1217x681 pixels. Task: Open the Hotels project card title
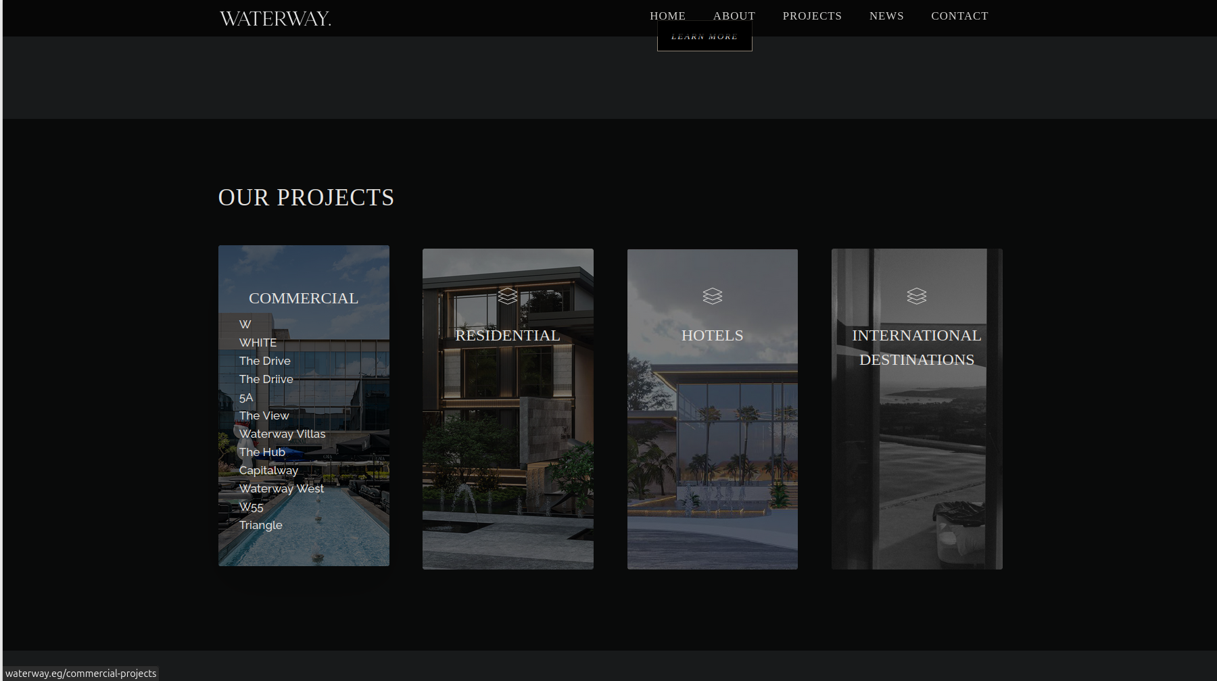tap(712, 335)
